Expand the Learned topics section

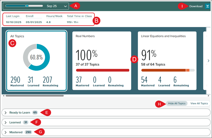point(6,122)
